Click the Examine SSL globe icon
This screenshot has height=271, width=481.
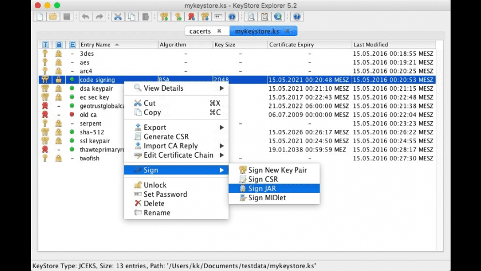point(278,17)
